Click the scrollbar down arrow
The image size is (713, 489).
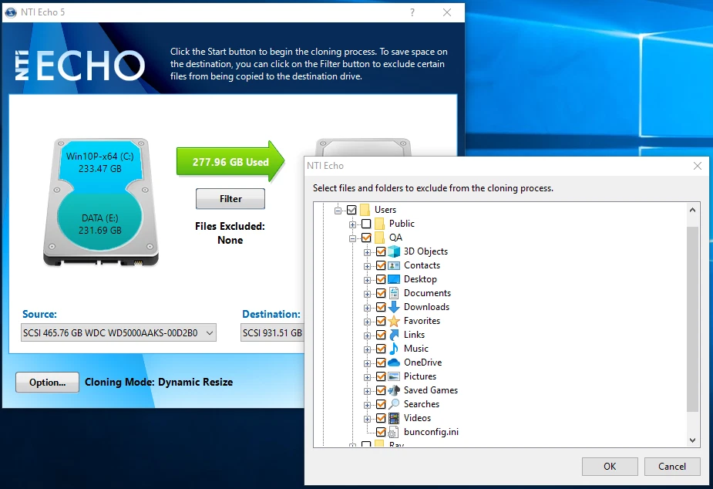click(692, 438)
